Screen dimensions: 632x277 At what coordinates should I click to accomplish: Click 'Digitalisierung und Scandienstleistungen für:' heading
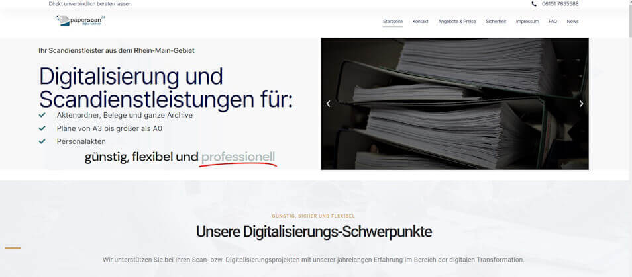tap(166, 88)
